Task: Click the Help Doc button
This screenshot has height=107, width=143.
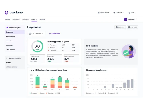Action: (x=132, y=27)
